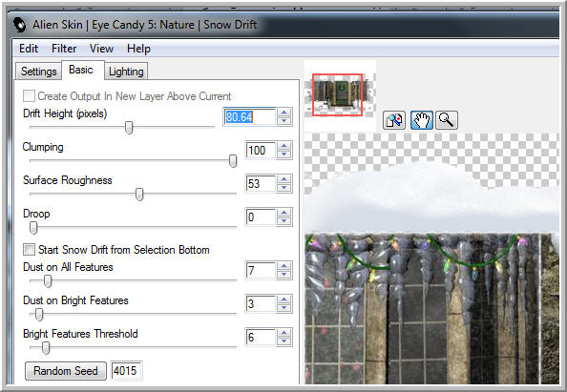Image resolution: width=567 pixels, height=392 pixels.
Task: Increase Droop with up arrow
Action: [x=284, y=213]
